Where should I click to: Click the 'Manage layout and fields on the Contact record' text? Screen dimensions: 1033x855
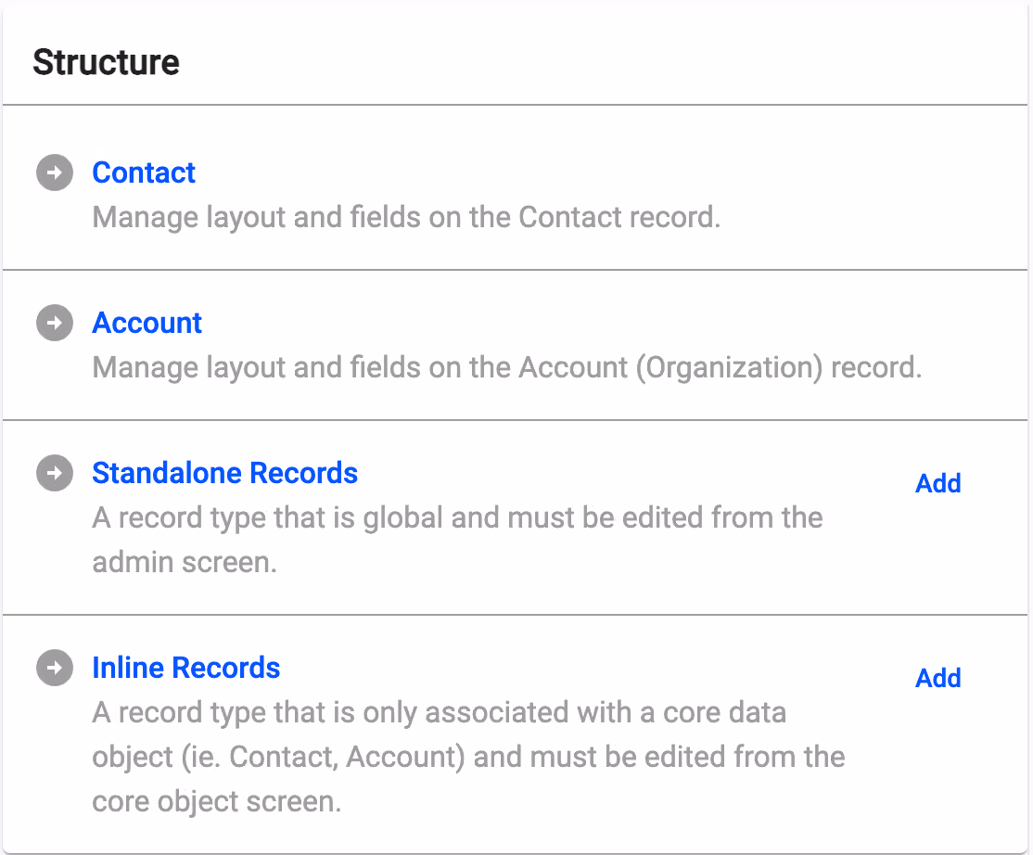pyautogui.click(x=406, y=217)
